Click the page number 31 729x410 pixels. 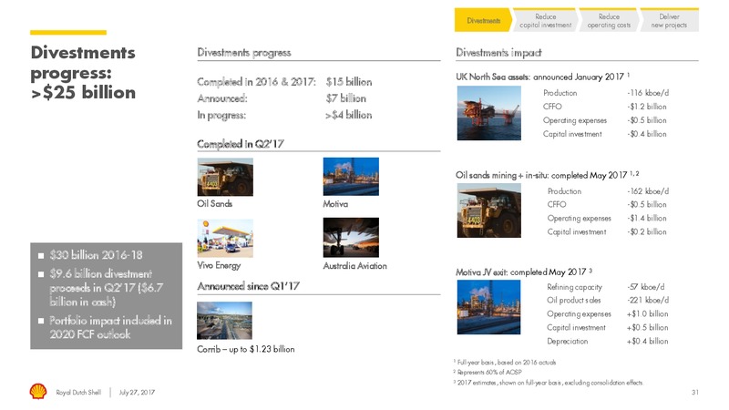tap(695, 393)
